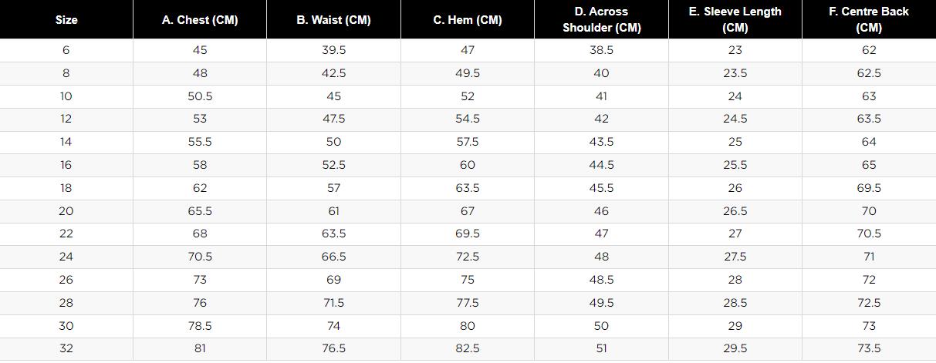Select centre back value 72 for size 26
Screen dimensions: 936x363
[x=869, y=280]
